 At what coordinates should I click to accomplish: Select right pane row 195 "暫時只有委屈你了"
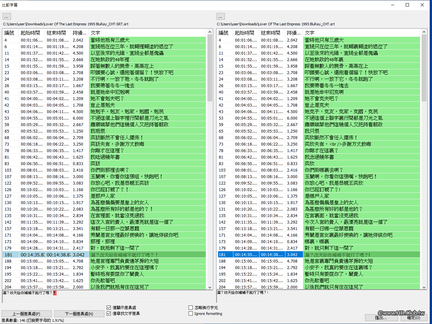[x=319, y=274]
